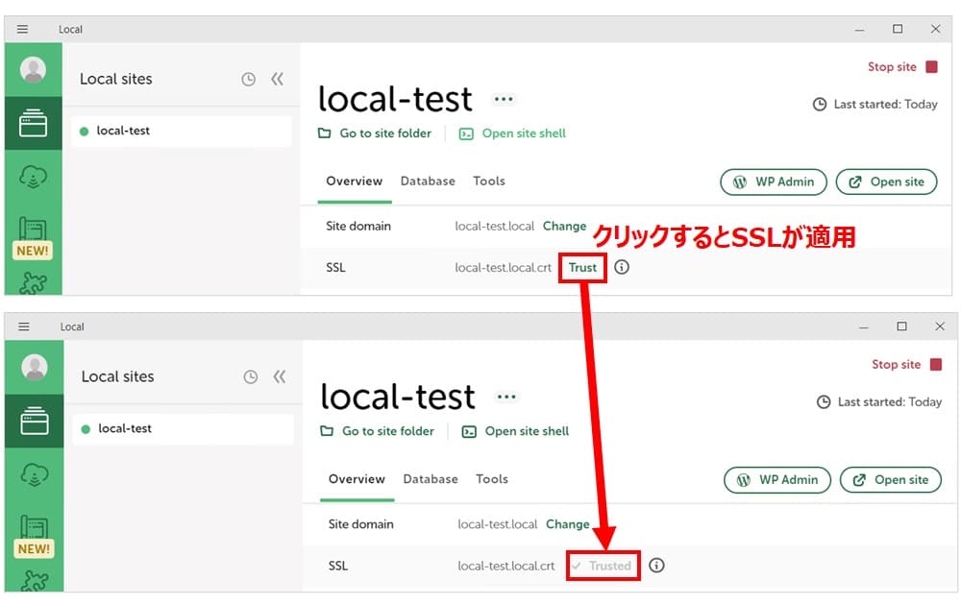The image size is (961, 605).
Task: Minimize the lower Local window
Action: pyautogui.click(x=864, y=327)
